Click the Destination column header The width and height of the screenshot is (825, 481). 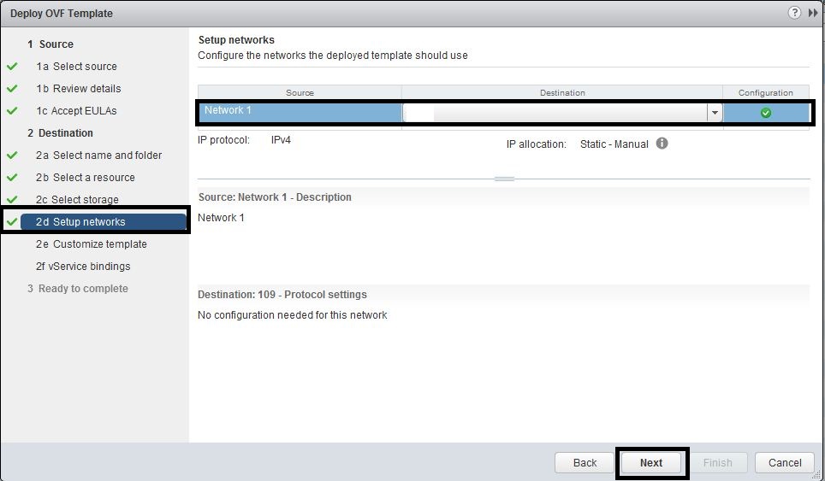tap(561, 92)
